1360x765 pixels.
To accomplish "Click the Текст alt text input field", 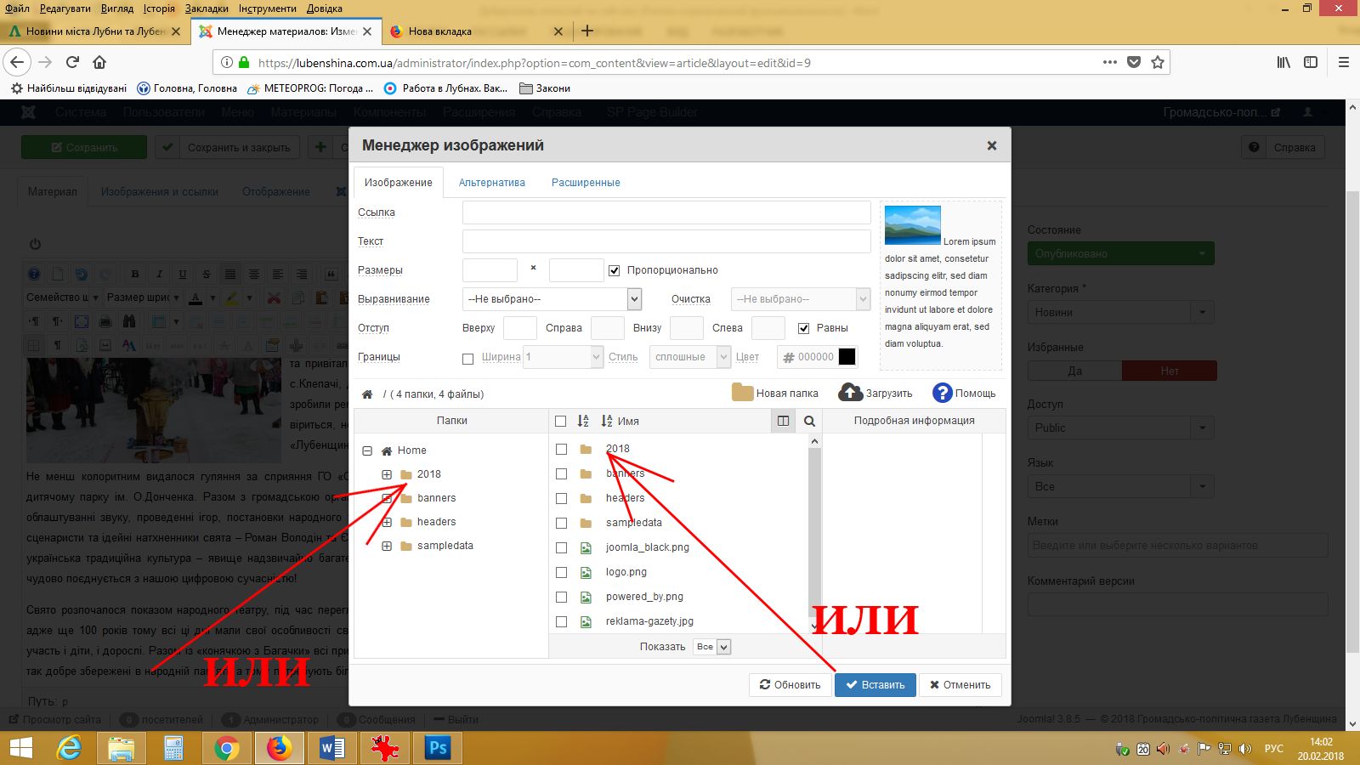I will pyautogui.click(x=666, y=241).
